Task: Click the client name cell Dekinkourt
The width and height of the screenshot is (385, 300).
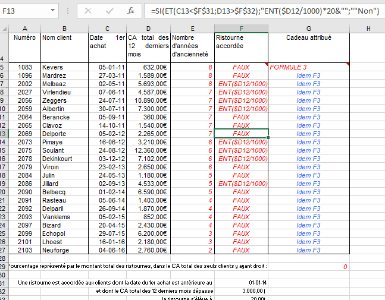Action: coord(63,159)
